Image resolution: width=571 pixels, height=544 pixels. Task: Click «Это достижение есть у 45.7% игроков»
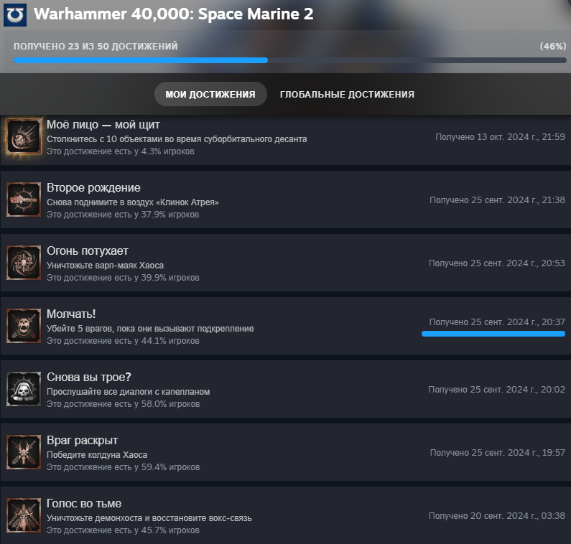pos(123,530)
